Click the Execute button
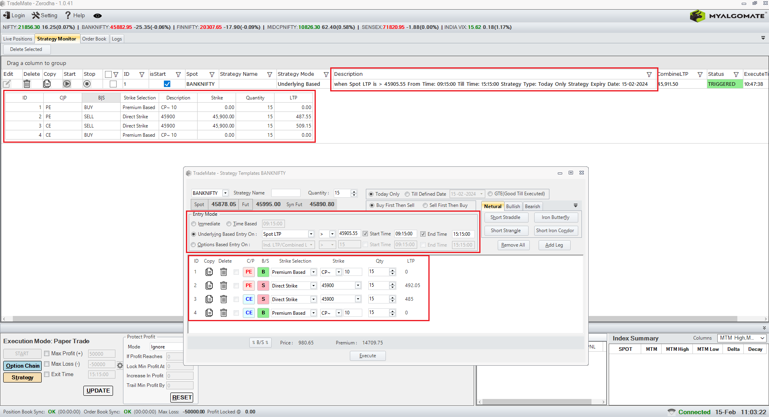 pyautogui.click(x=367, y=356)
